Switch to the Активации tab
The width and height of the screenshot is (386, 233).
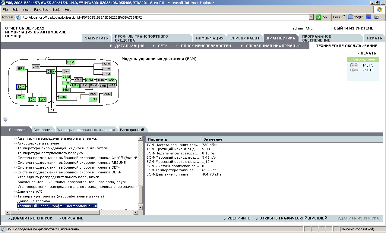point(43,130)
